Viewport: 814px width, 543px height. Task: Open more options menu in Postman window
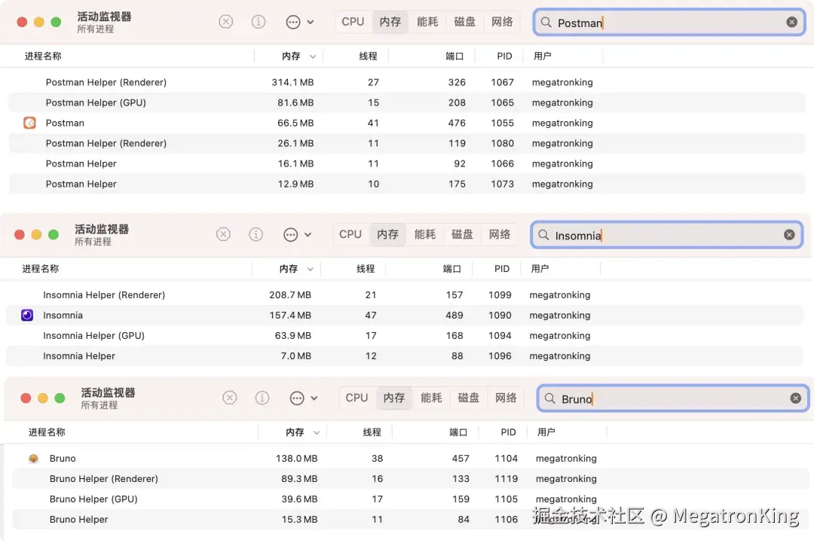pyautogui.click(x=299, y=22)
